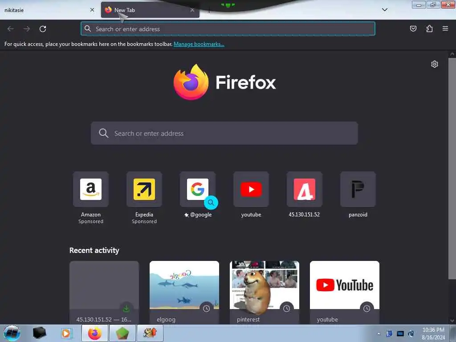This screenshot has width=456, height=342.
Task: Open the elgoog recent activity thumbnail
Action: 184,285
